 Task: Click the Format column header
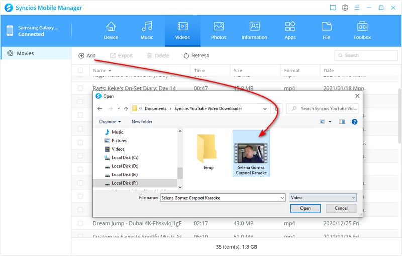292,71
